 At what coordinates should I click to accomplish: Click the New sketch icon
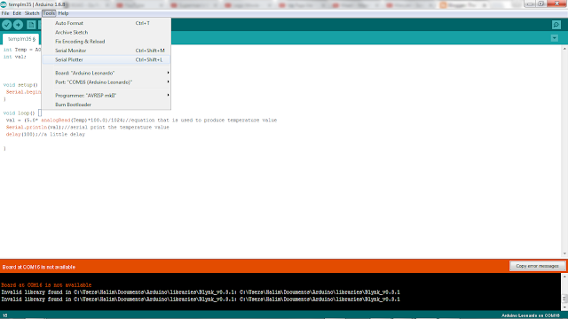31,25
